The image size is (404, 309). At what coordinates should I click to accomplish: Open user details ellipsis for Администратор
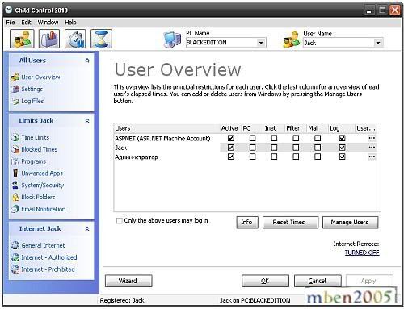[x=372, y=157]
